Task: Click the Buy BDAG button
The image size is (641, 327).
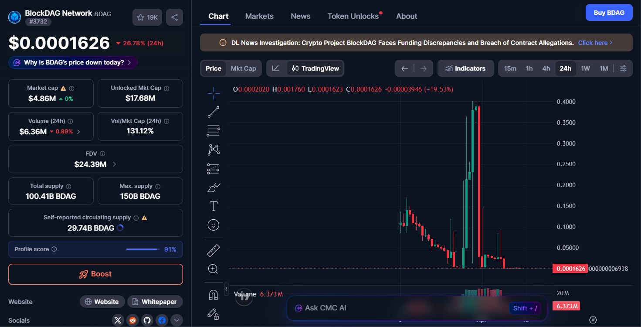Action: pyautogui.click(x=609, y=12)
